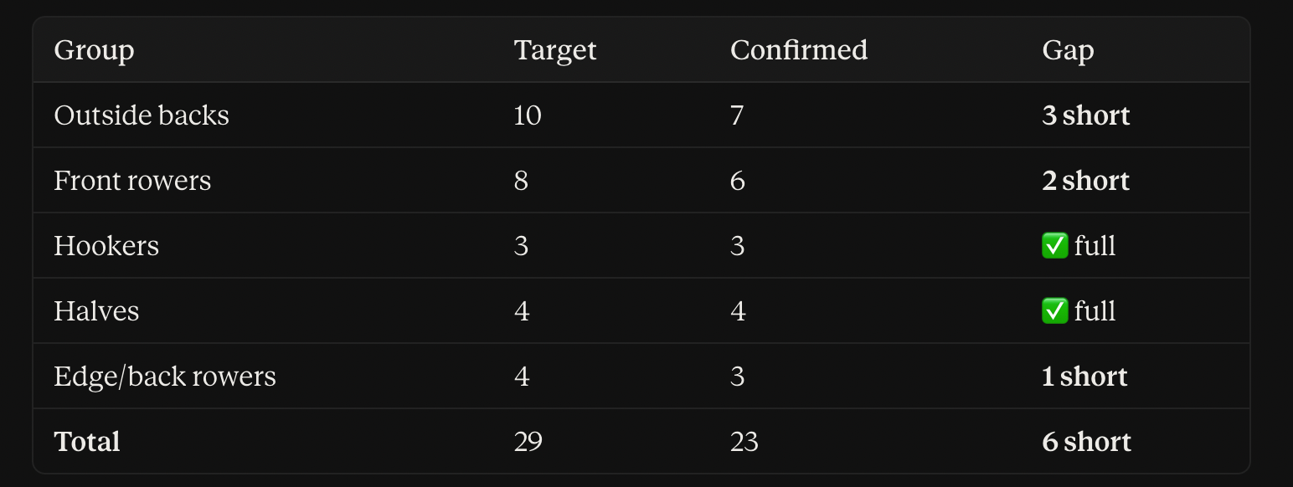Click the green checkmark in Halves row

pos(1055,311)
